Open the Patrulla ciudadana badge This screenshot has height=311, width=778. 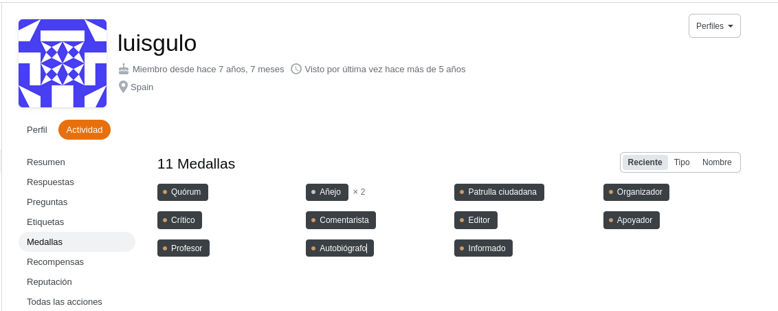(x=499, y=192)
